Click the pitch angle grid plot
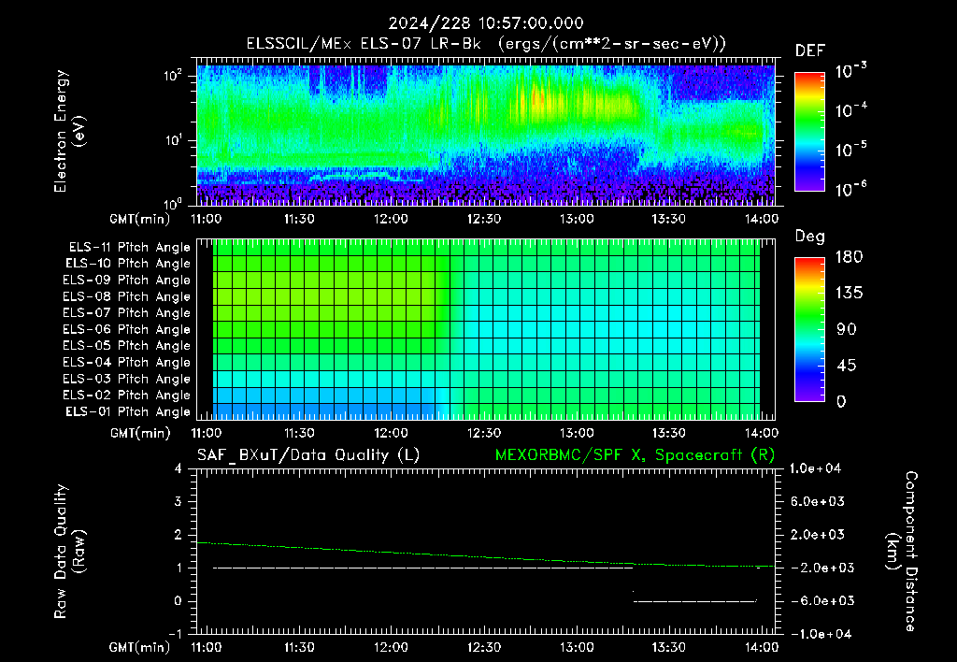The width and height of the screenshot is (957, 662). pyautogui.click(x=486, y=329)
